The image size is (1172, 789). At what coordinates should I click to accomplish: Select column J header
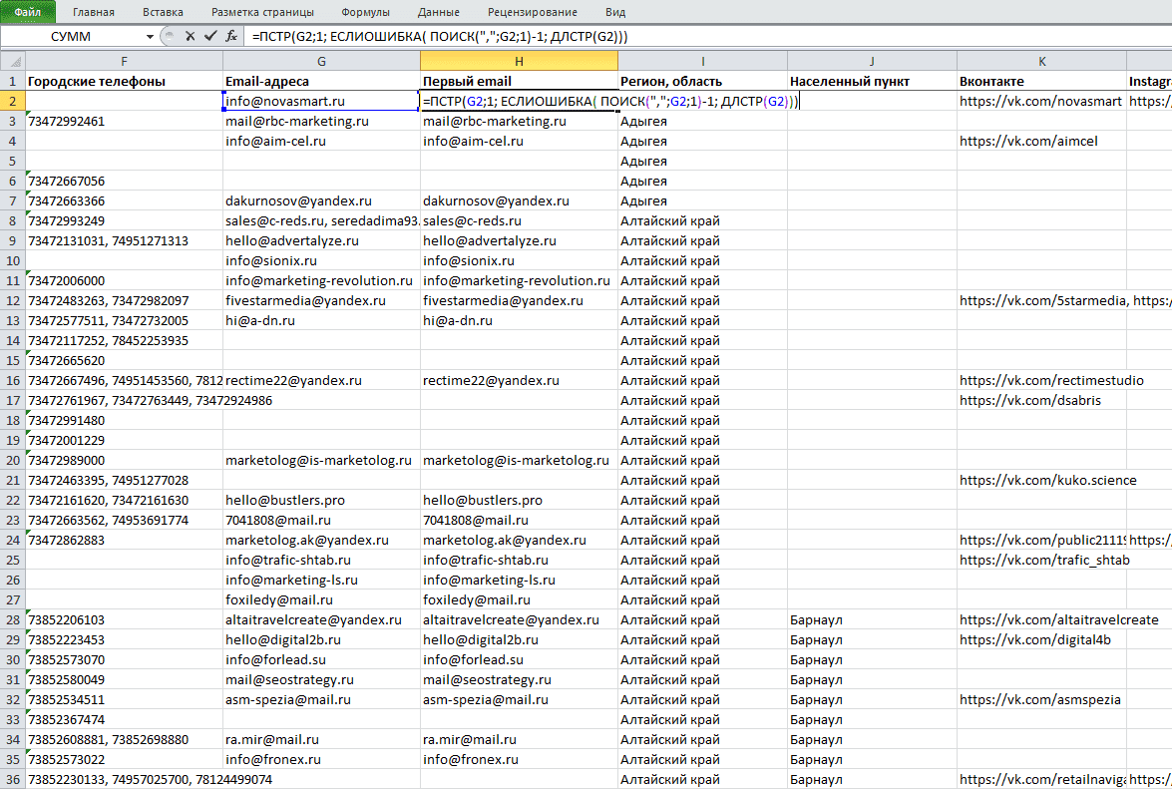pyautogui.click(x=873, y=61)
